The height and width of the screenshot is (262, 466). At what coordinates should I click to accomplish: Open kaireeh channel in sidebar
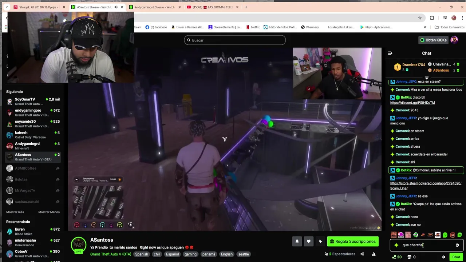(33, 135)
